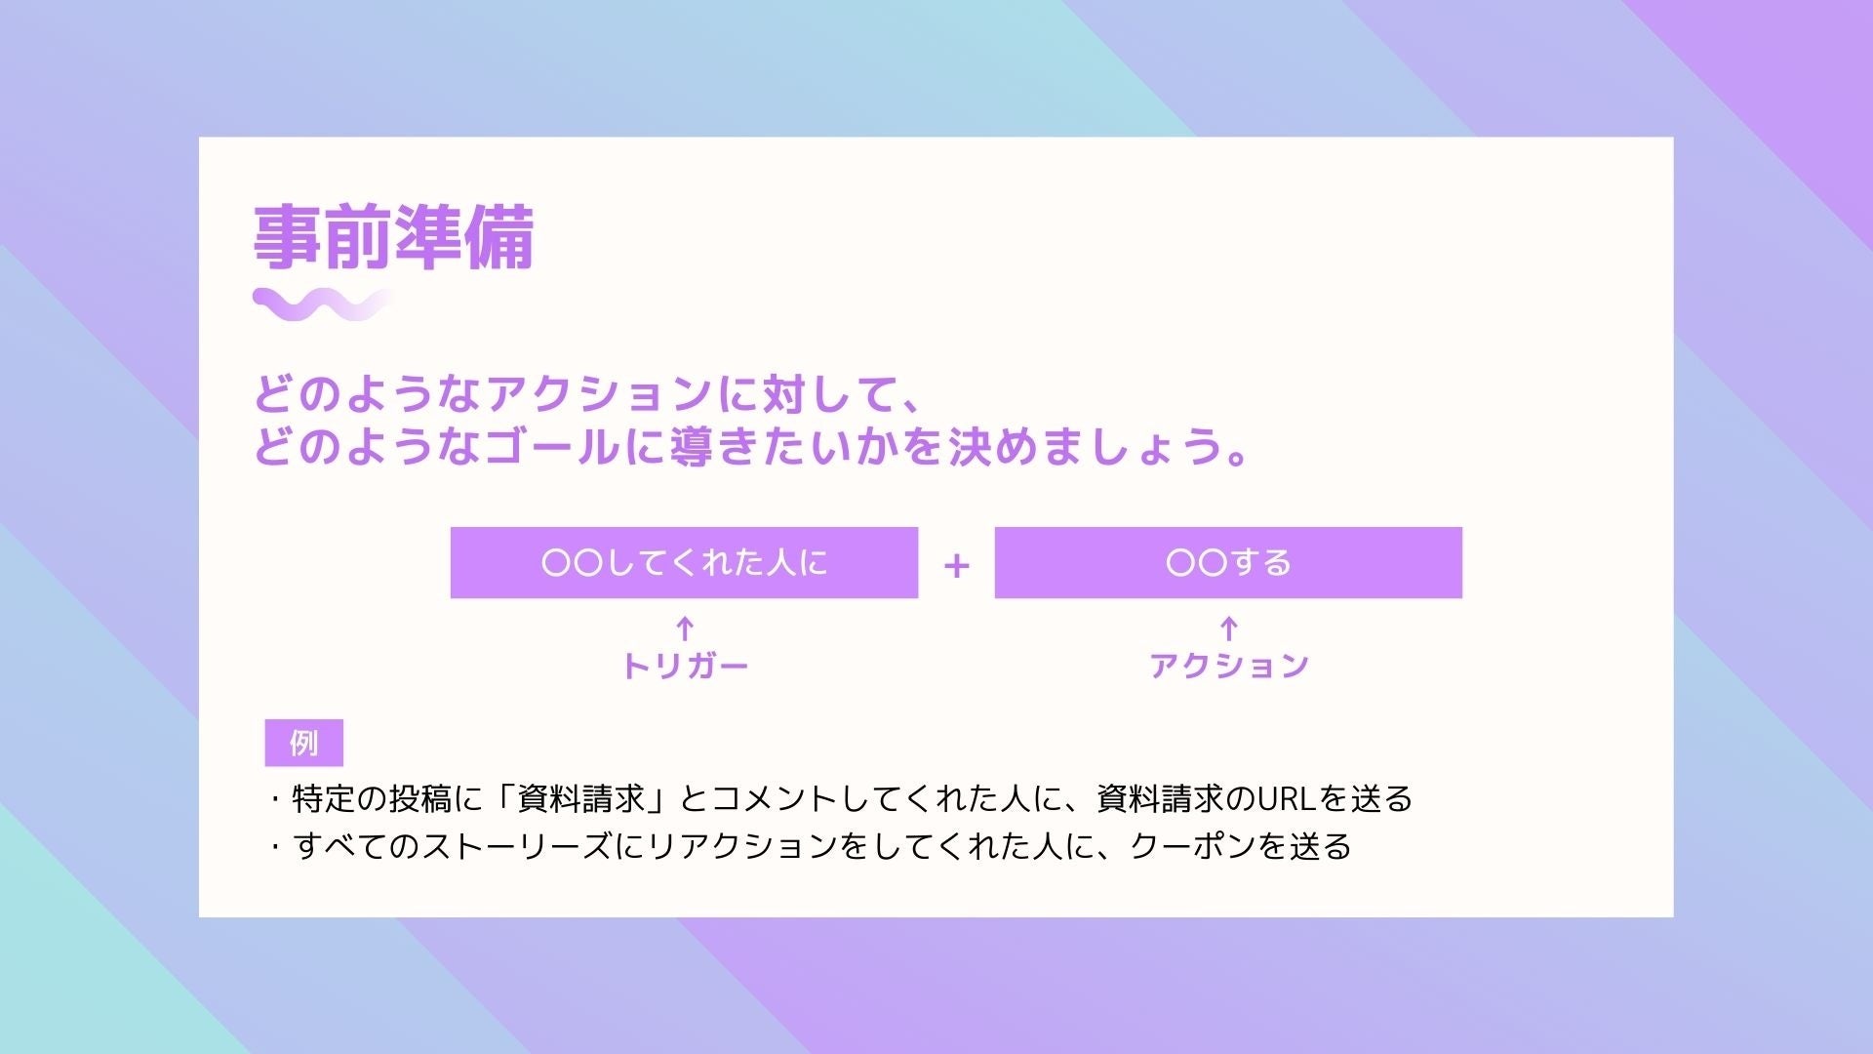Select the 事前準備 title text
The height and width of the screenshot is (1054, 1873).
tap(394, 237)
